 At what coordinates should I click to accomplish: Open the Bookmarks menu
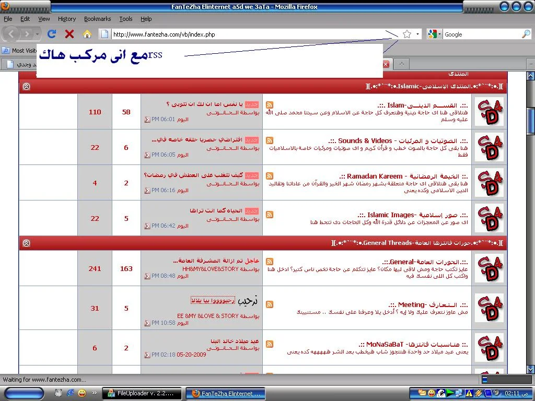point(97,19)
